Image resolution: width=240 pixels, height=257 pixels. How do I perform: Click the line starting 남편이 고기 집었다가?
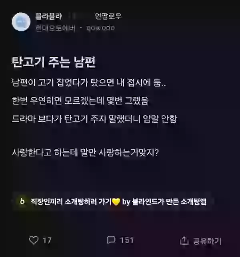[89, 83]
